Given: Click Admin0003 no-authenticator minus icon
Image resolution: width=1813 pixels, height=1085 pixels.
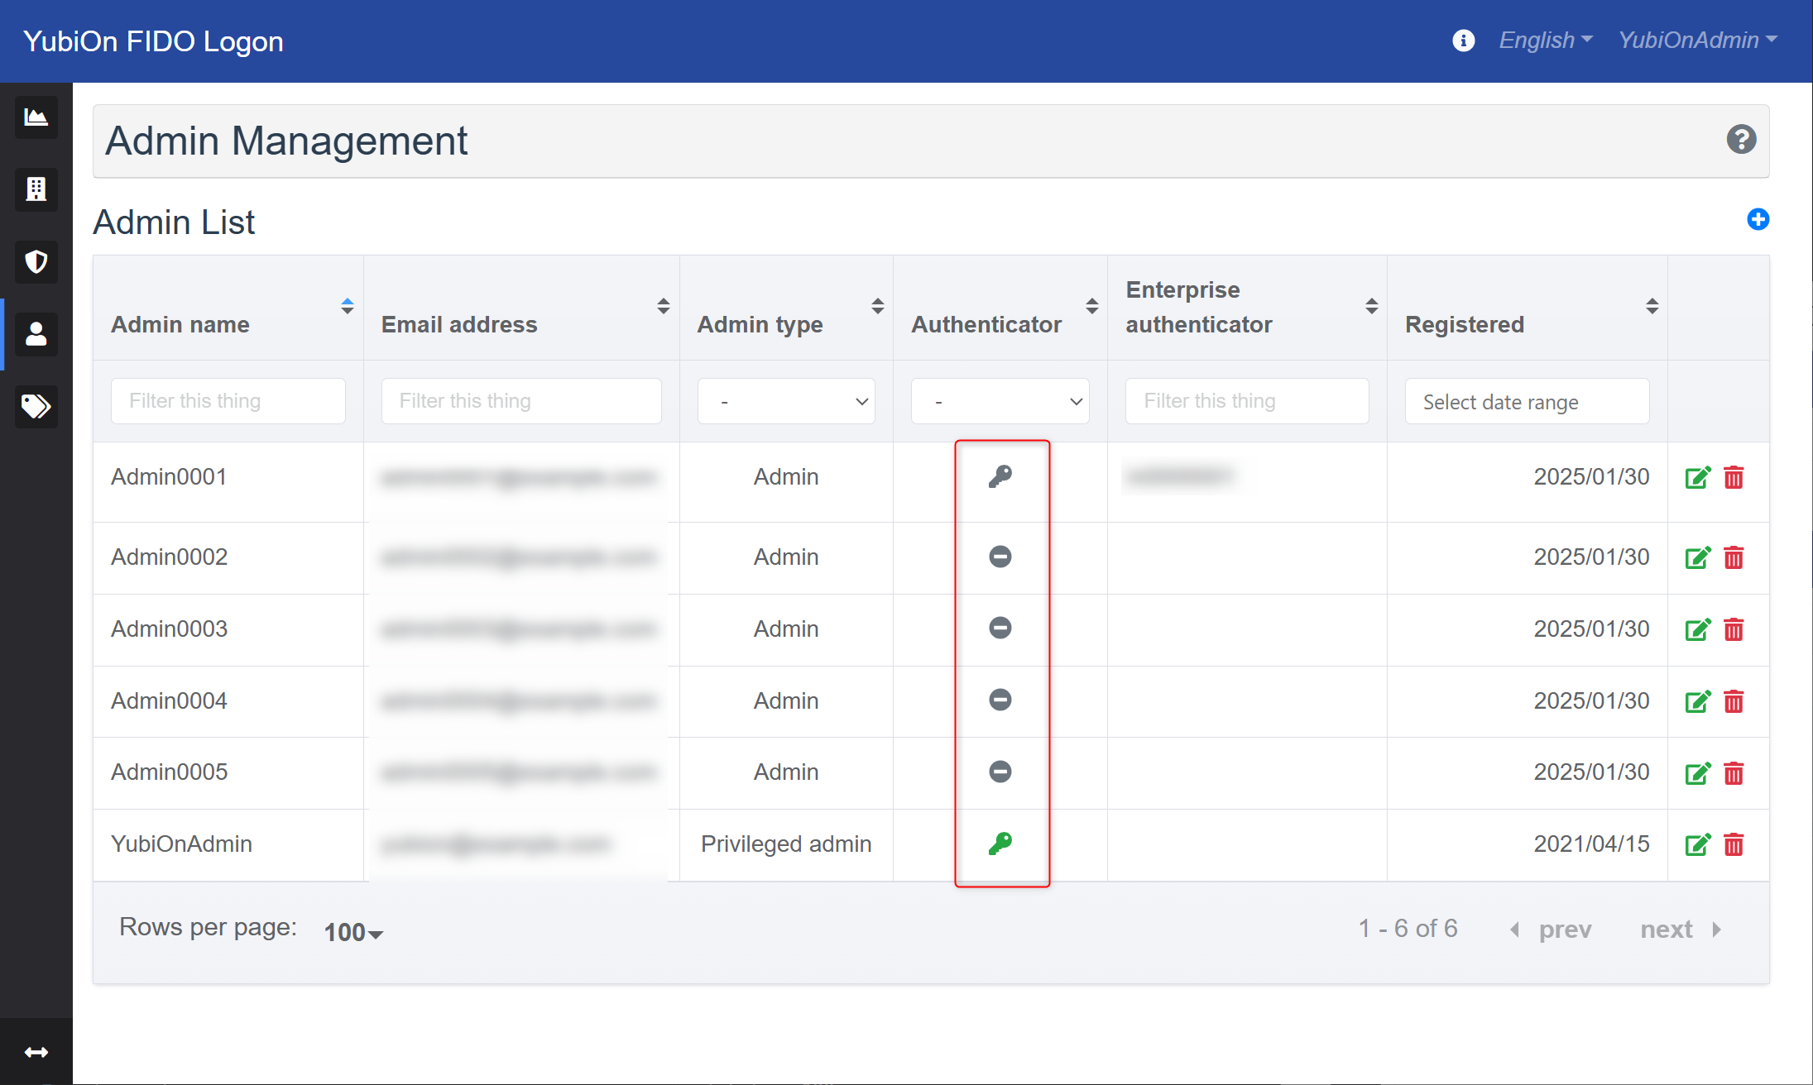Looking at the screenshot, I should tap(1000, 628).
